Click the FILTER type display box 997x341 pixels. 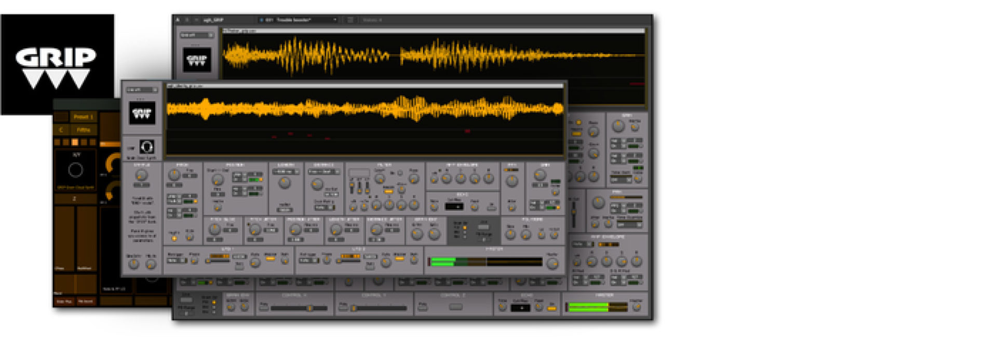358,173
